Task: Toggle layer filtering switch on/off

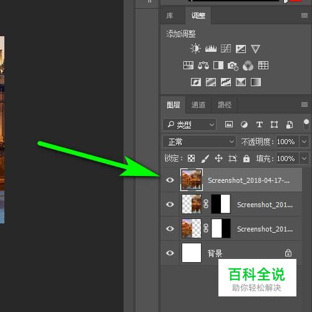Action: (x=306, y=124)
